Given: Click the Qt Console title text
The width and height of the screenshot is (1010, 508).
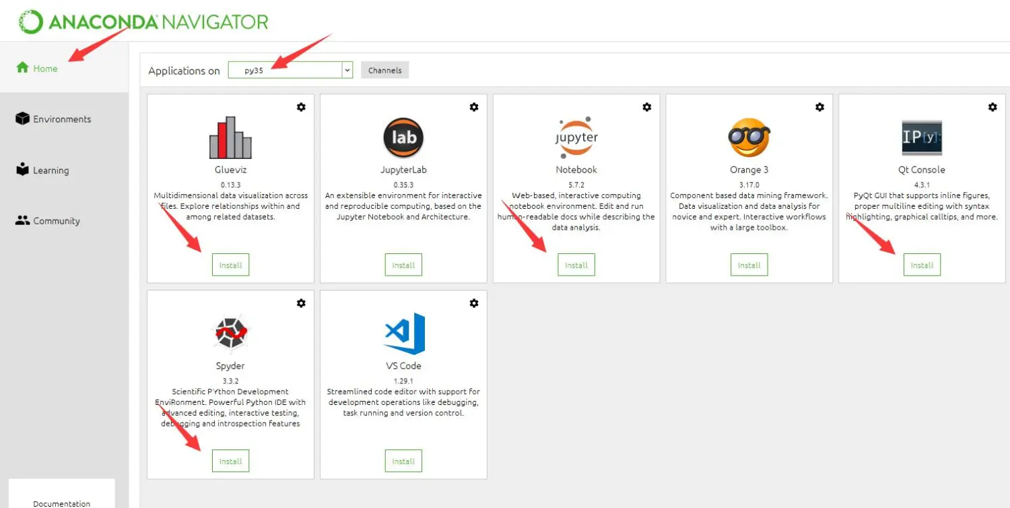Looking at the screenshot, I should pos(922,170).
